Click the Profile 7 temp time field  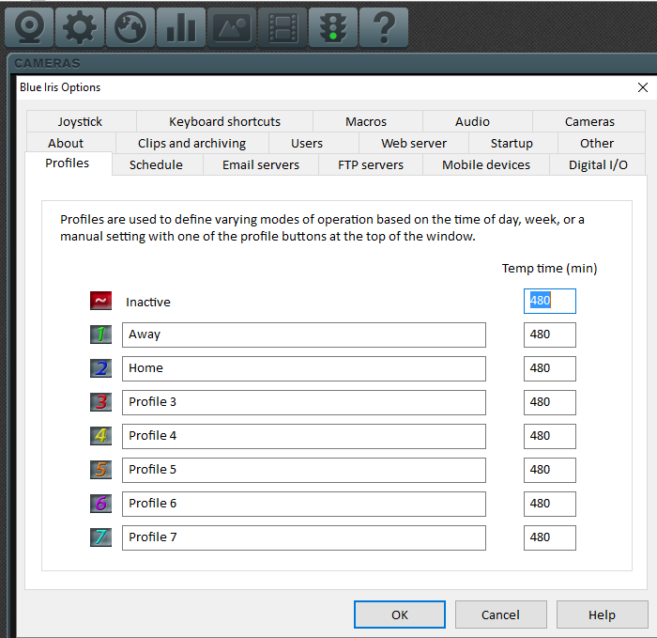(x=550, y=537)
